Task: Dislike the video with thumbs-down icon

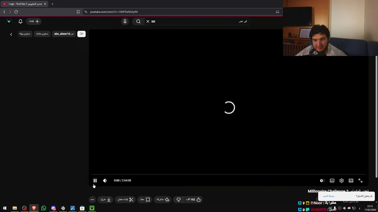Action: 178,199
